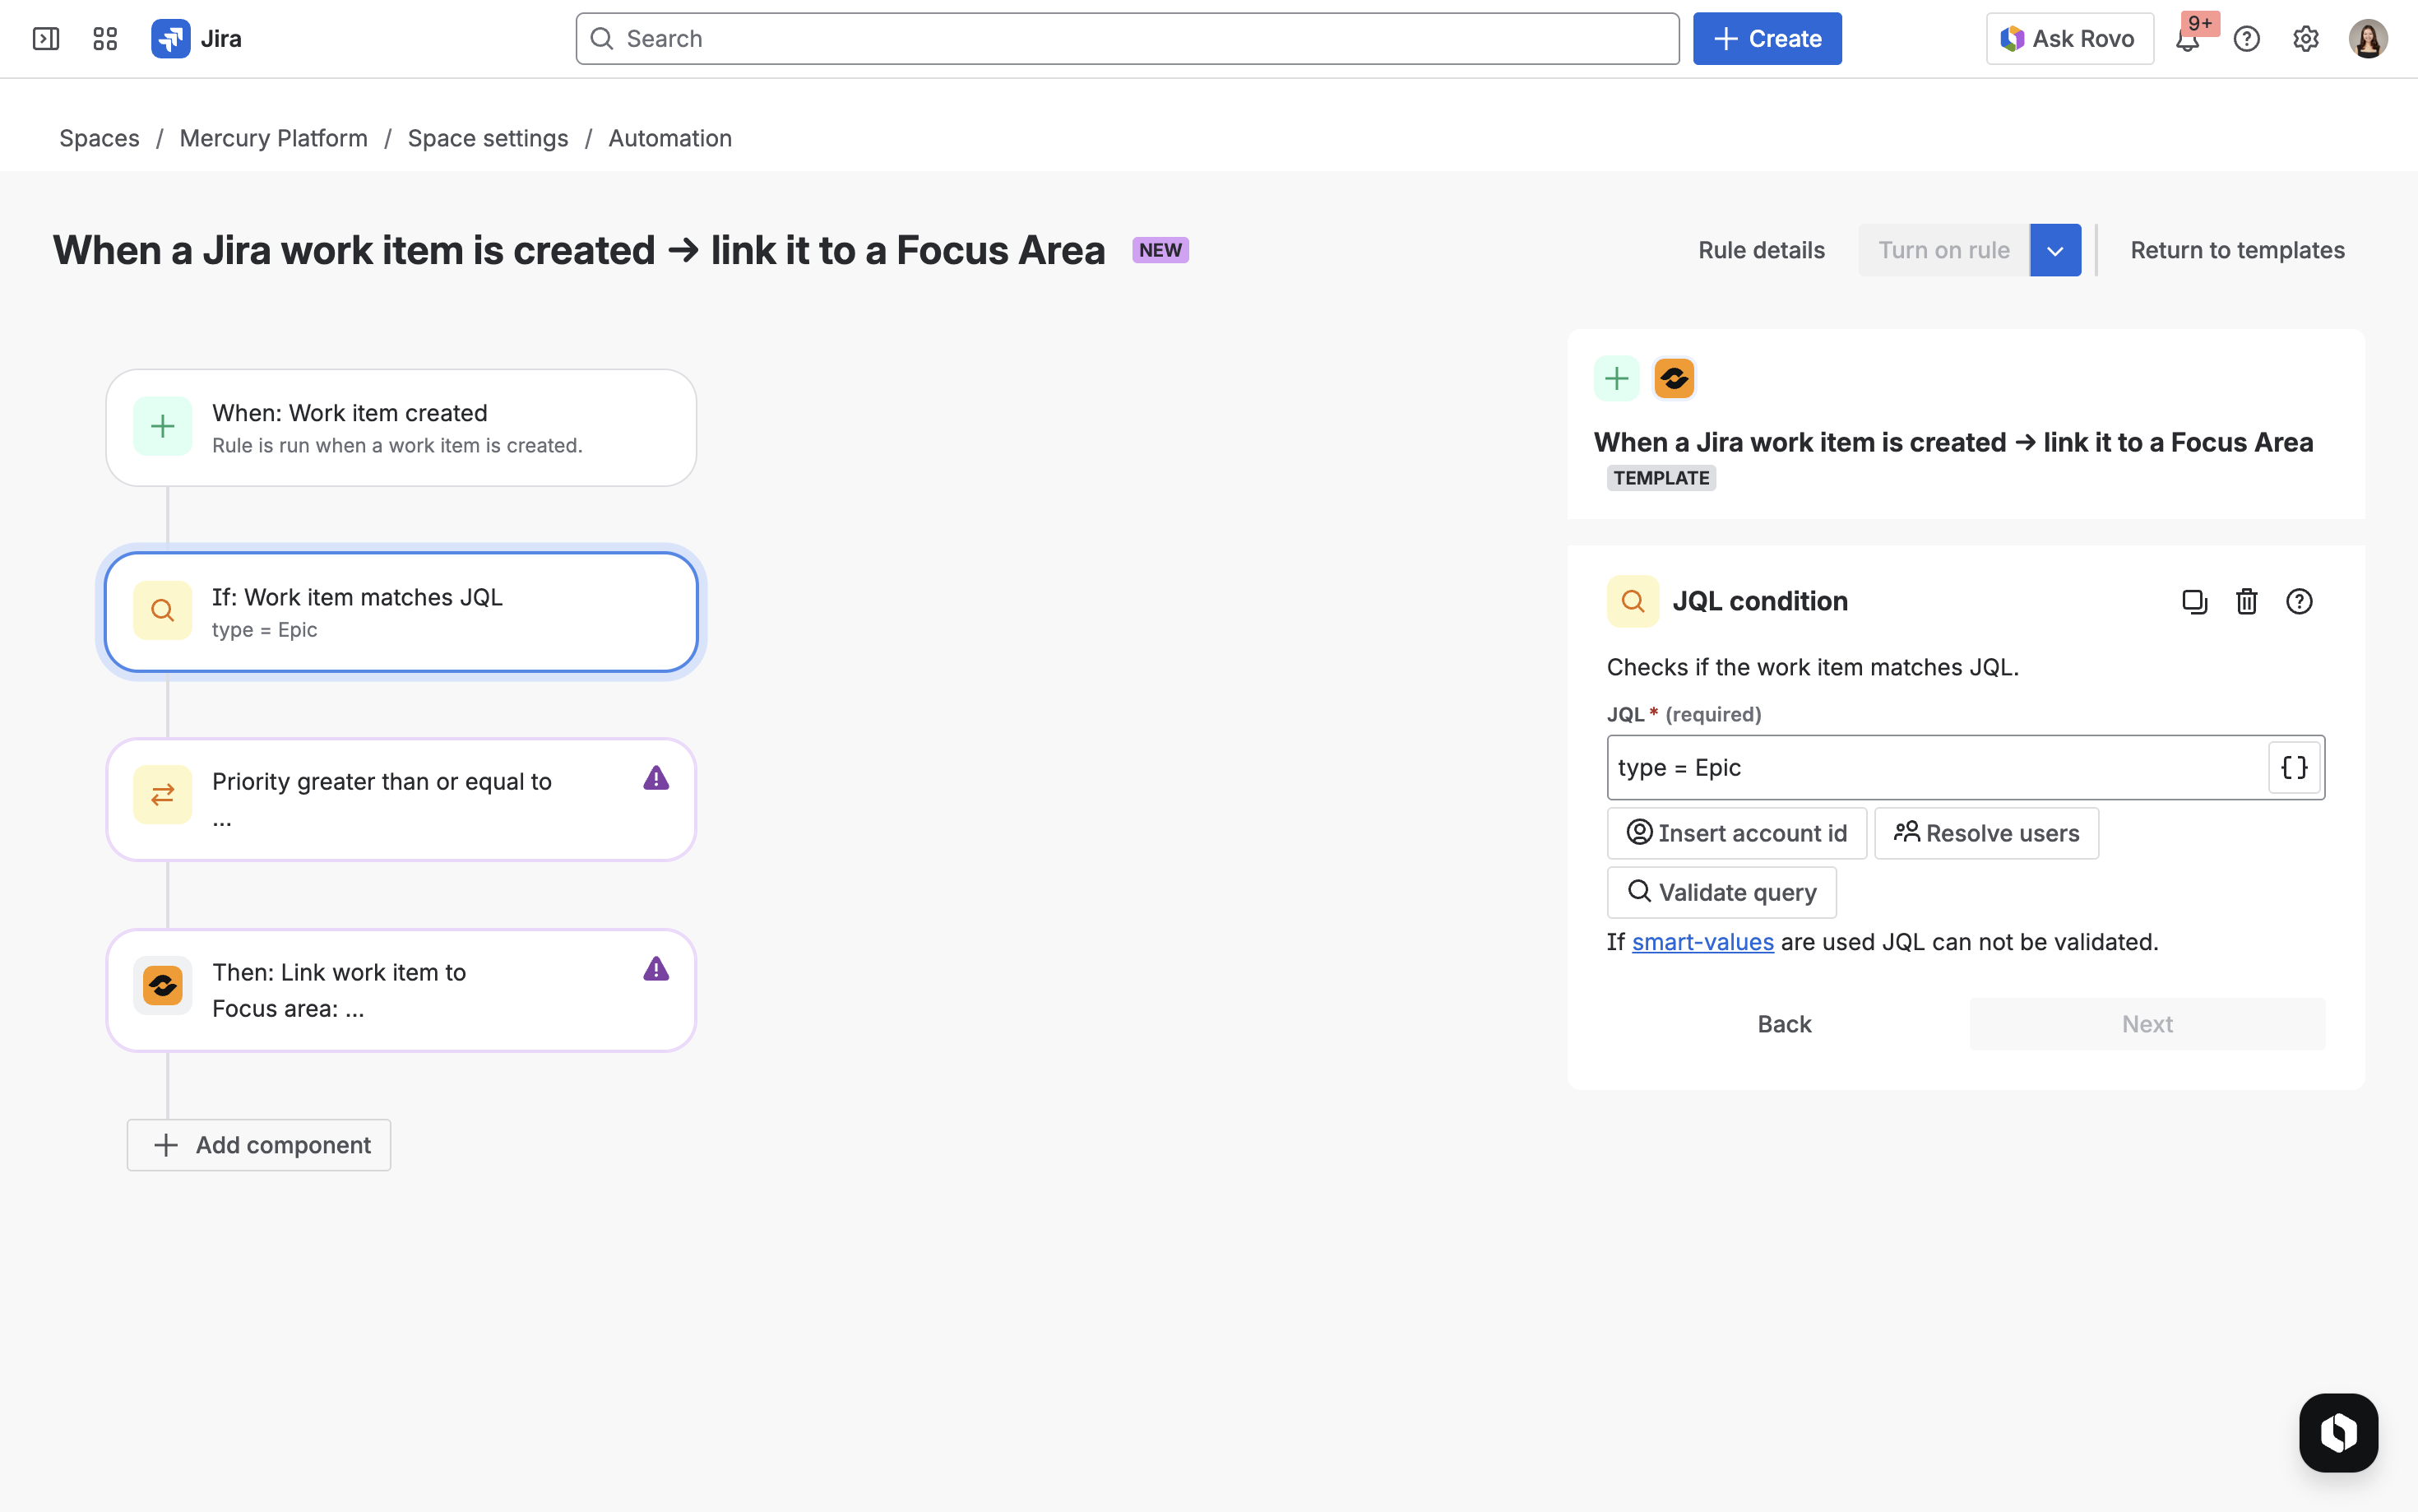The width and height of the screenshot is (2418, 1512).
Task: Click the warning icon on Priority condition
Action: 655,778
